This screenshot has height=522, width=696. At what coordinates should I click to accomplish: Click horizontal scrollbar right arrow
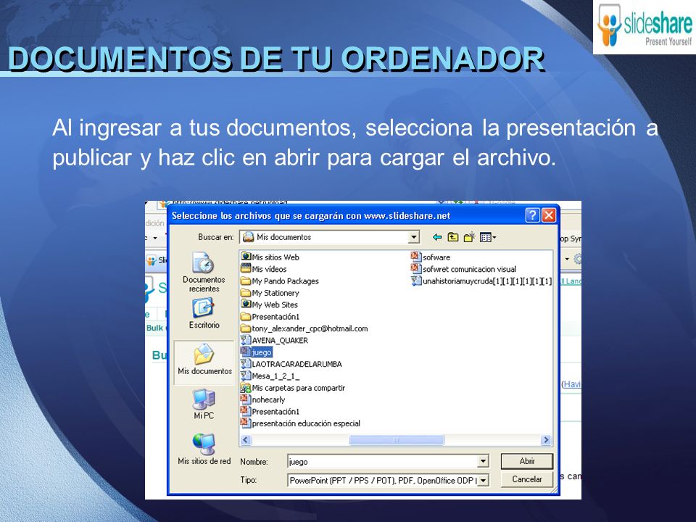[x=546, y=440]
